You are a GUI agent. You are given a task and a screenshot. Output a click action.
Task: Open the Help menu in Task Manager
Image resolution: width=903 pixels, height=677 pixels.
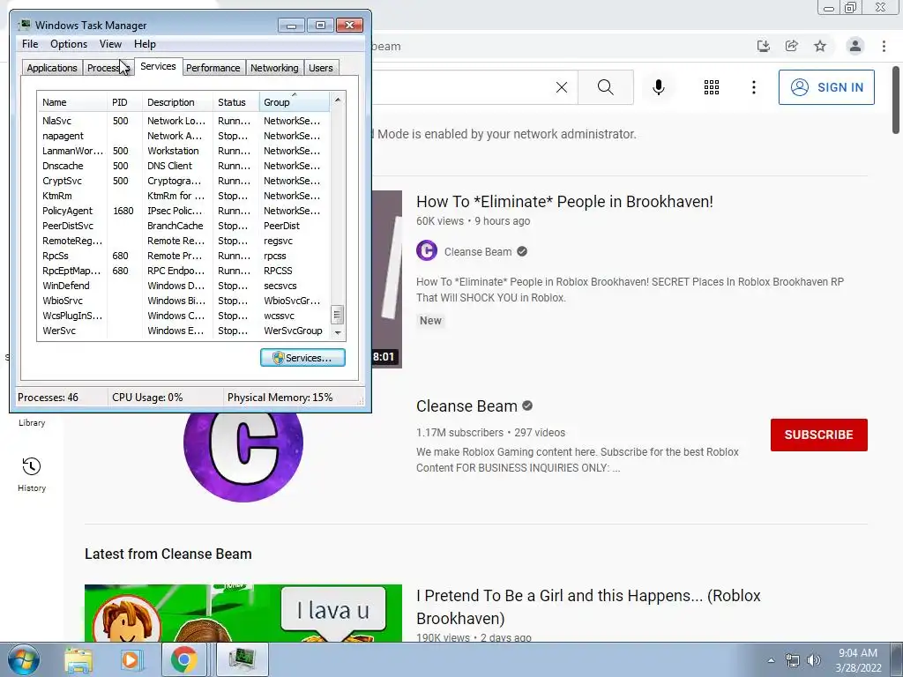145,44
